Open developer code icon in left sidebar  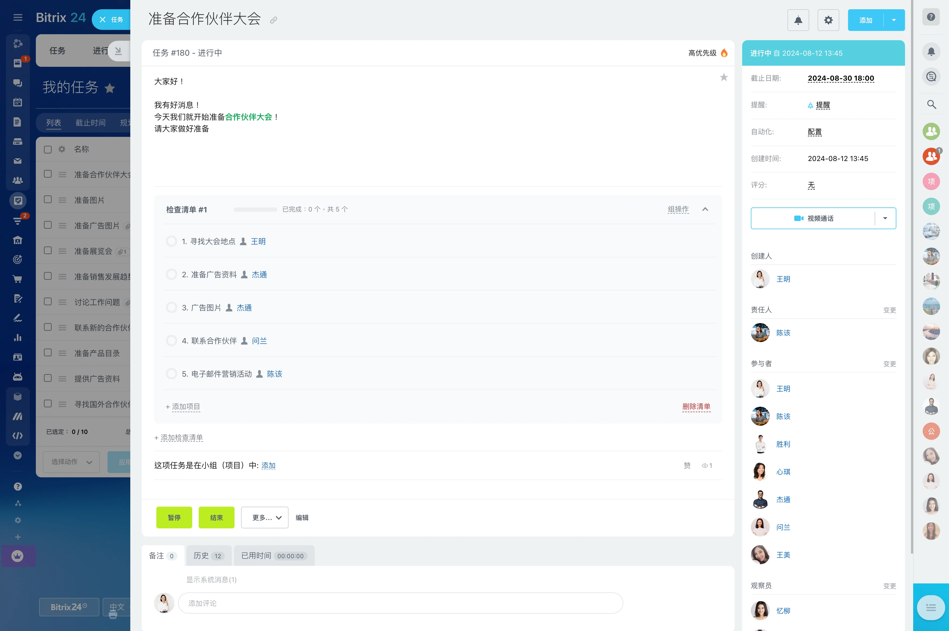tap(18, 436)
